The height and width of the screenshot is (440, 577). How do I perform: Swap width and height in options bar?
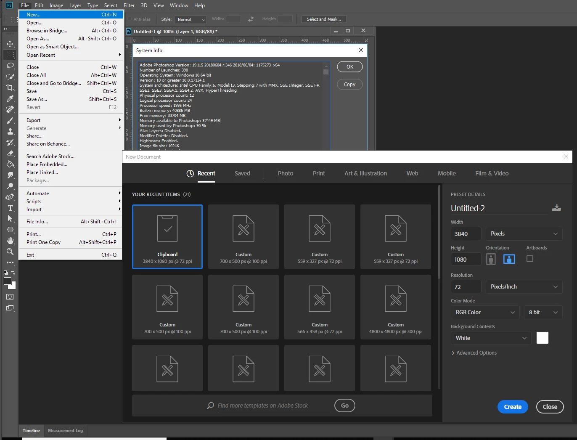click(x=251, y=19)
